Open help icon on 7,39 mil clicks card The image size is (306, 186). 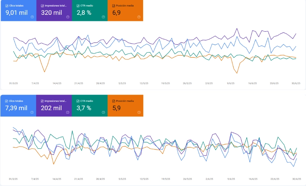point(32,112)
